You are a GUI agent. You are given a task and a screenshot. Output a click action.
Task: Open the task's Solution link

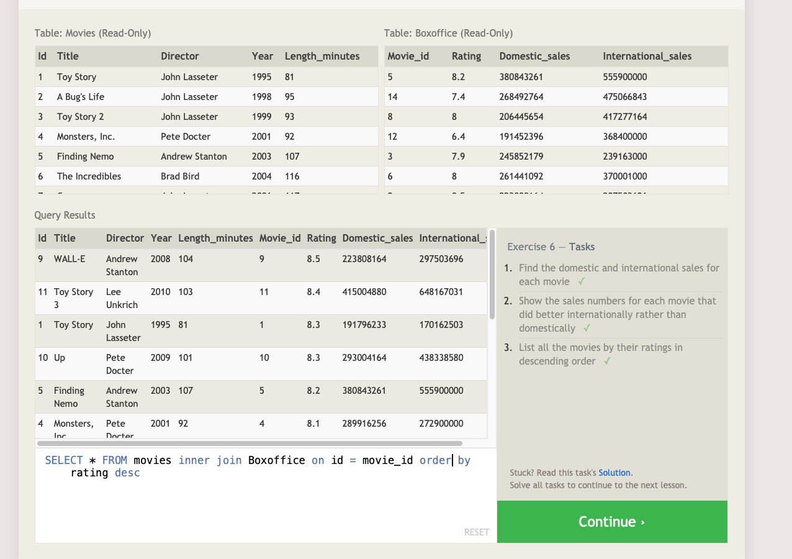pos(614,473)
